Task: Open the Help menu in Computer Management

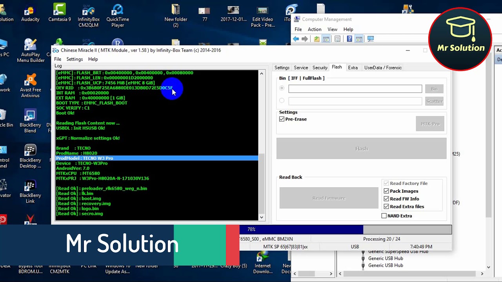Action: click(x=348, y=29)
